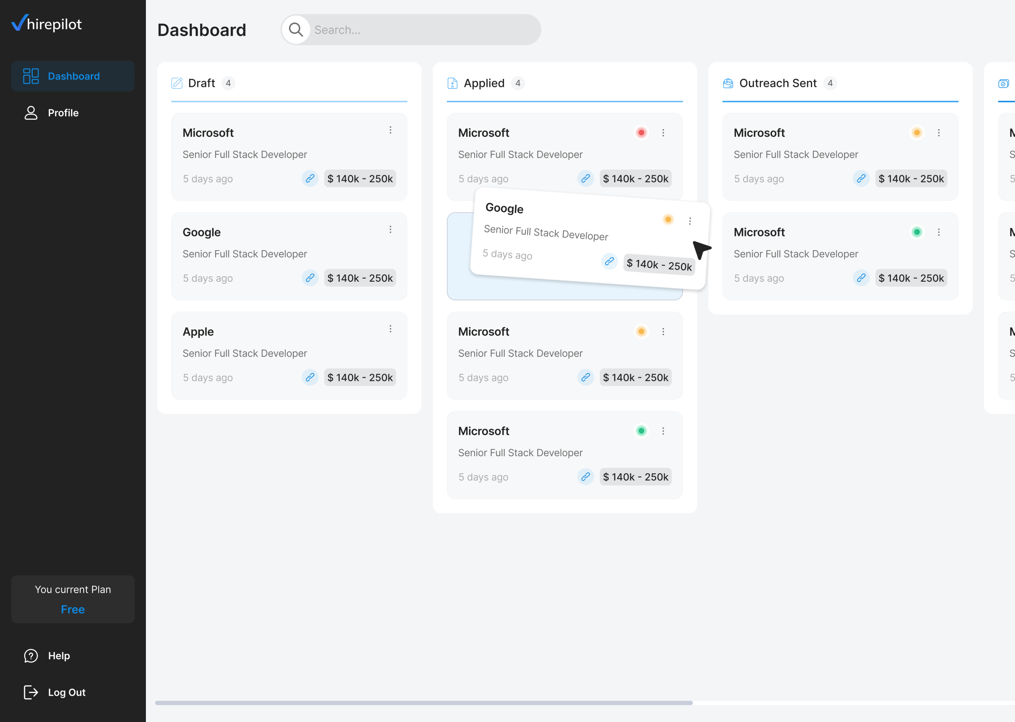Click the Free plan link
The image size is (1015, 722).
(73, 609)
